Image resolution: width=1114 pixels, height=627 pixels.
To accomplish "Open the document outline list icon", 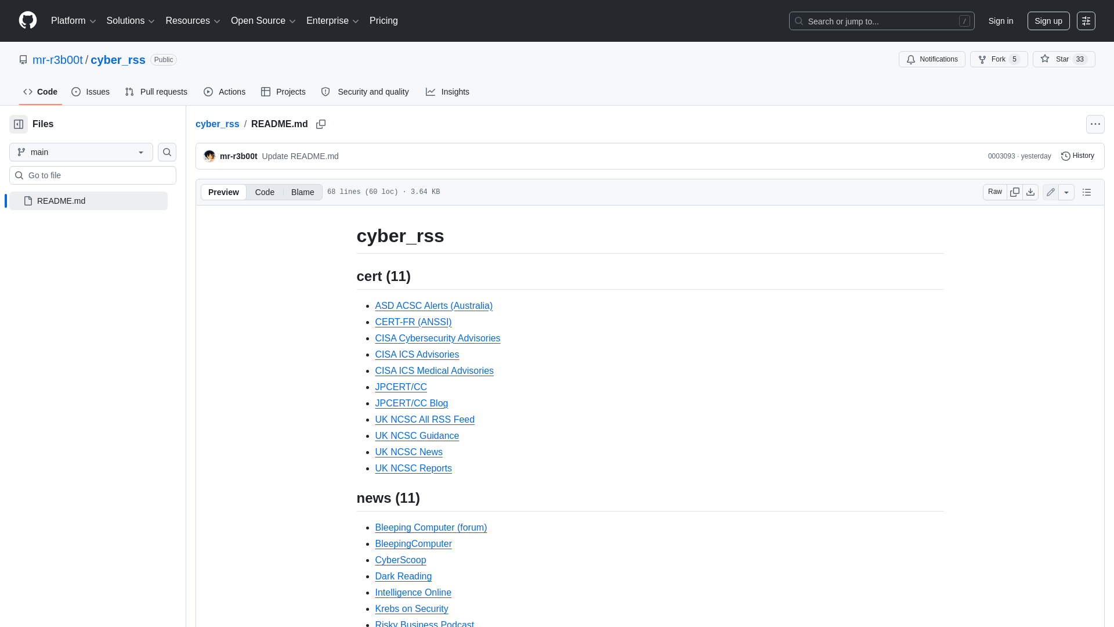I will pos(1086,192).
